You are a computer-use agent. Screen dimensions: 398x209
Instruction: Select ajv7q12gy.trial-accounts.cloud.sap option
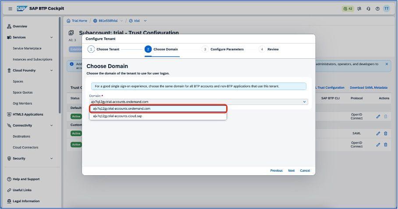pos(158,116)
